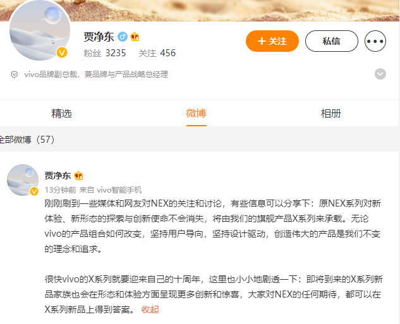Click the male gender icon beside 贾净东

(123, 37)
